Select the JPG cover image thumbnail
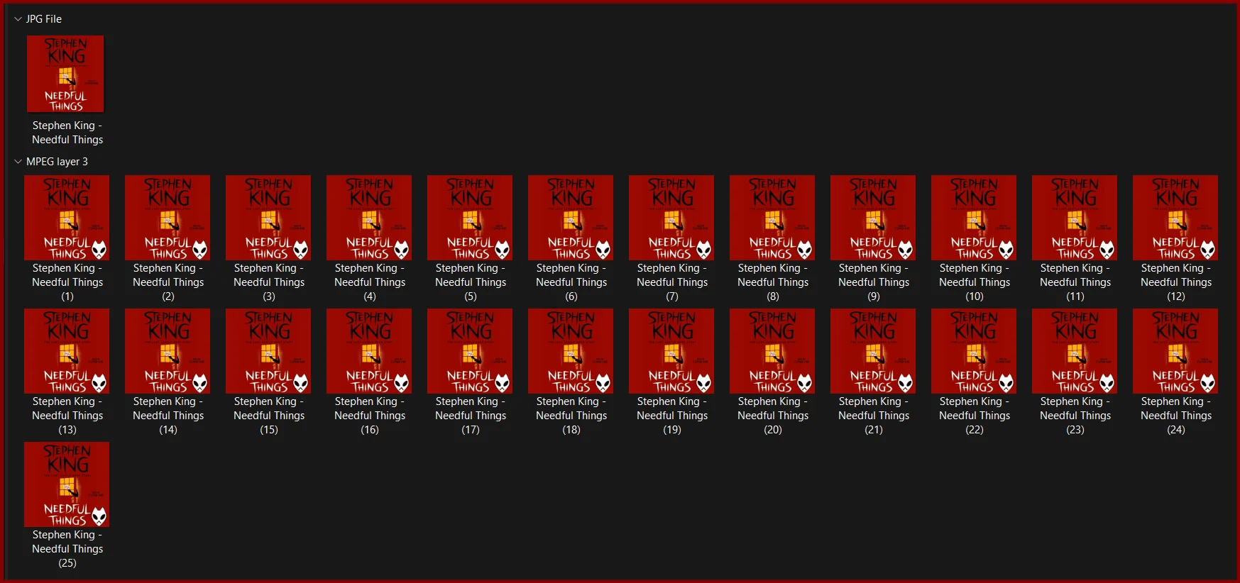This screenshot has height=583, width=1240. (65, 74)
